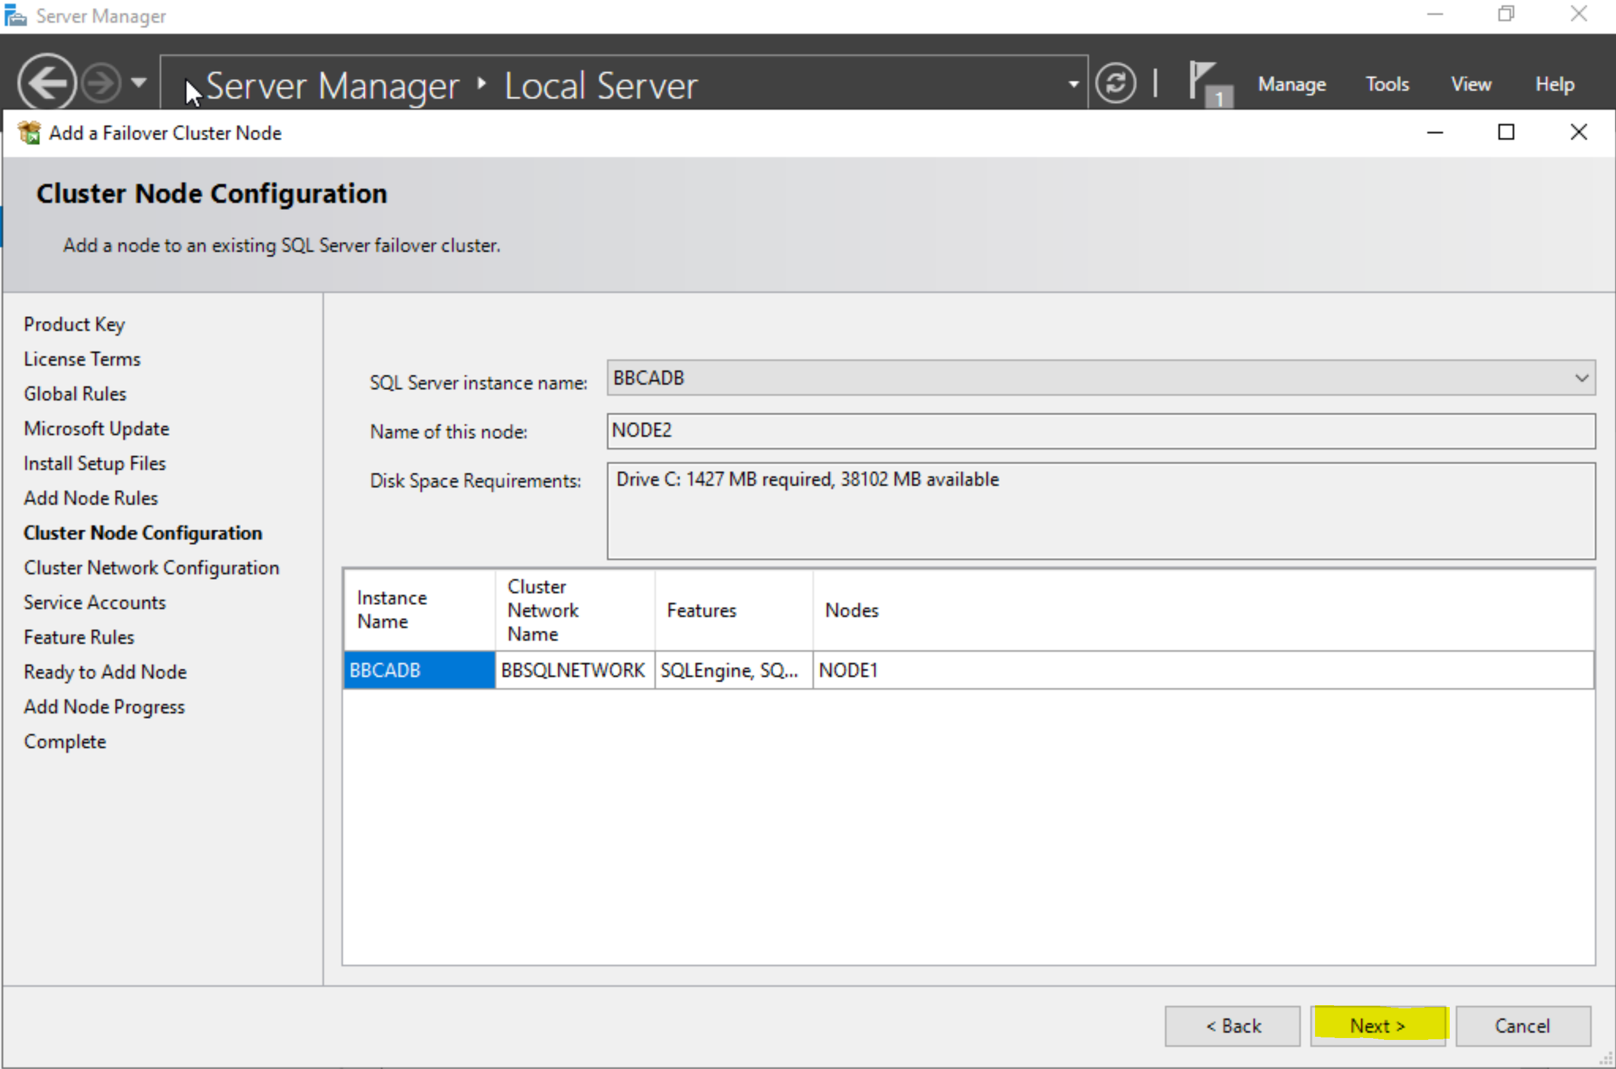Click the BBSQLNETWORK cell
The width and height of the screenshot is (1616, 1069).
click(574, 670)
